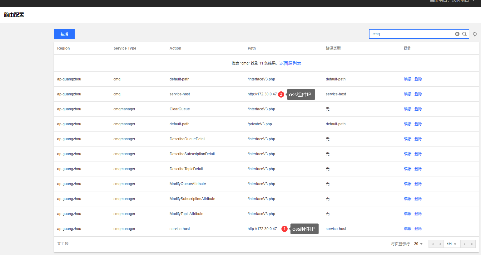Click the 路径类型 column header

coord(333,48)
